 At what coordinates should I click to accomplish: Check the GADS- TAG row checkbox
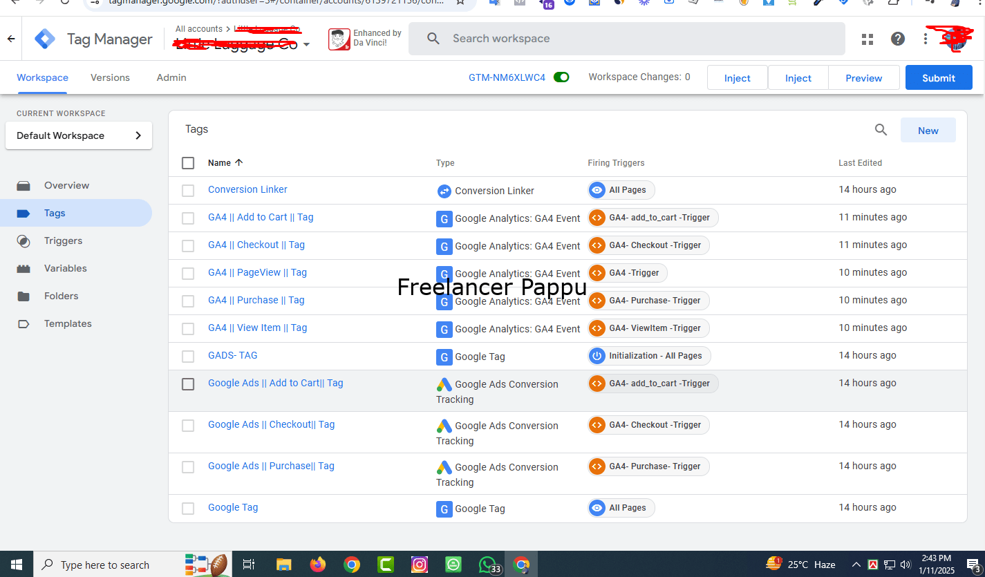click(188, 357)
